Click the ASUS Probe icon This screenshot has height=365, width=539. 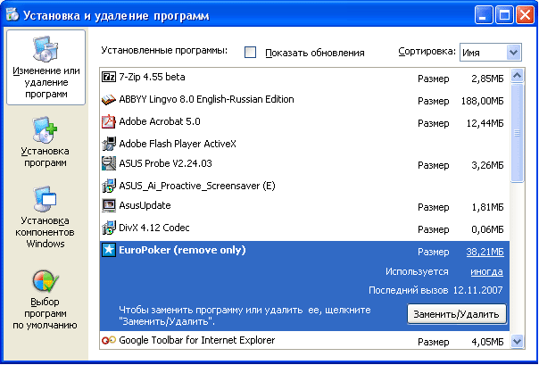[109, 163]
